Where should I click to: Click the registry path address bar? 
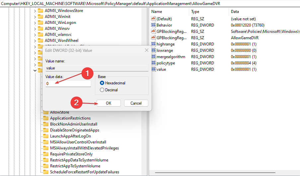click(150, 3)
